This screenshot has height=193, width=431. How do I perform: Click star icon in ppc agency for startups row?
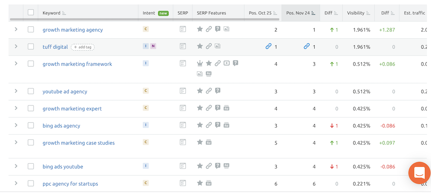[200, 183]
